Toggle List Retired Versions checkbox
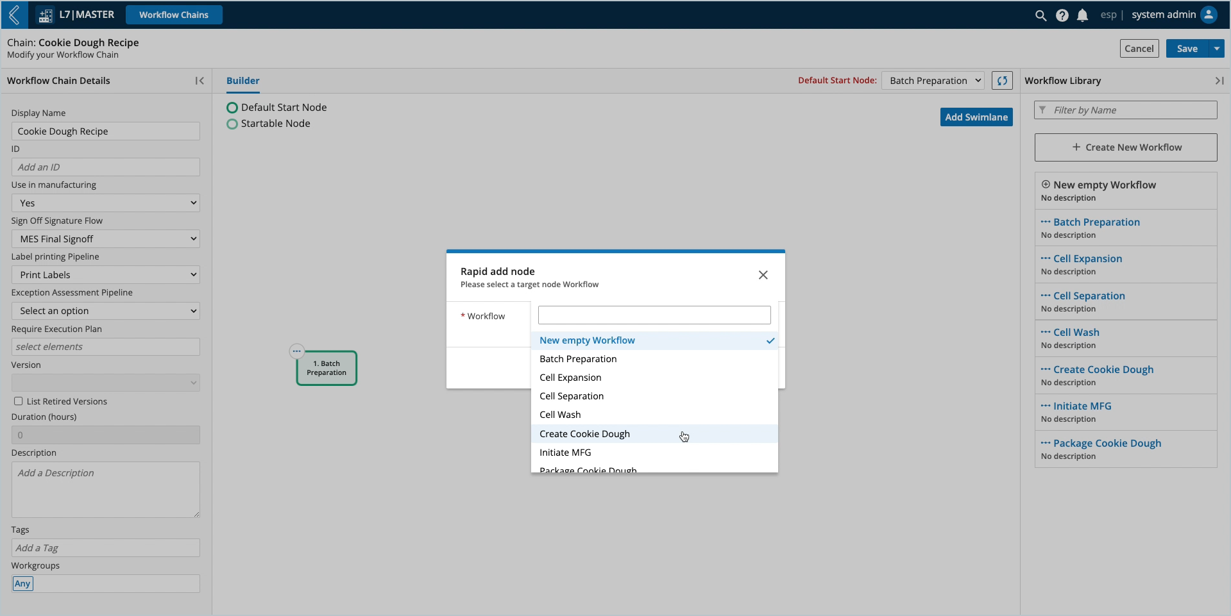This screenshot has width=1231, height=616. [19, 401]
